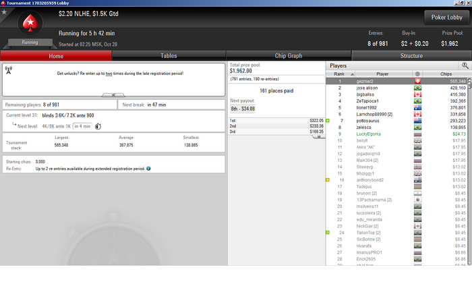Viewport: 472px width, 282px height.
Task: Select player Erick2605
Action: point(365,259)
